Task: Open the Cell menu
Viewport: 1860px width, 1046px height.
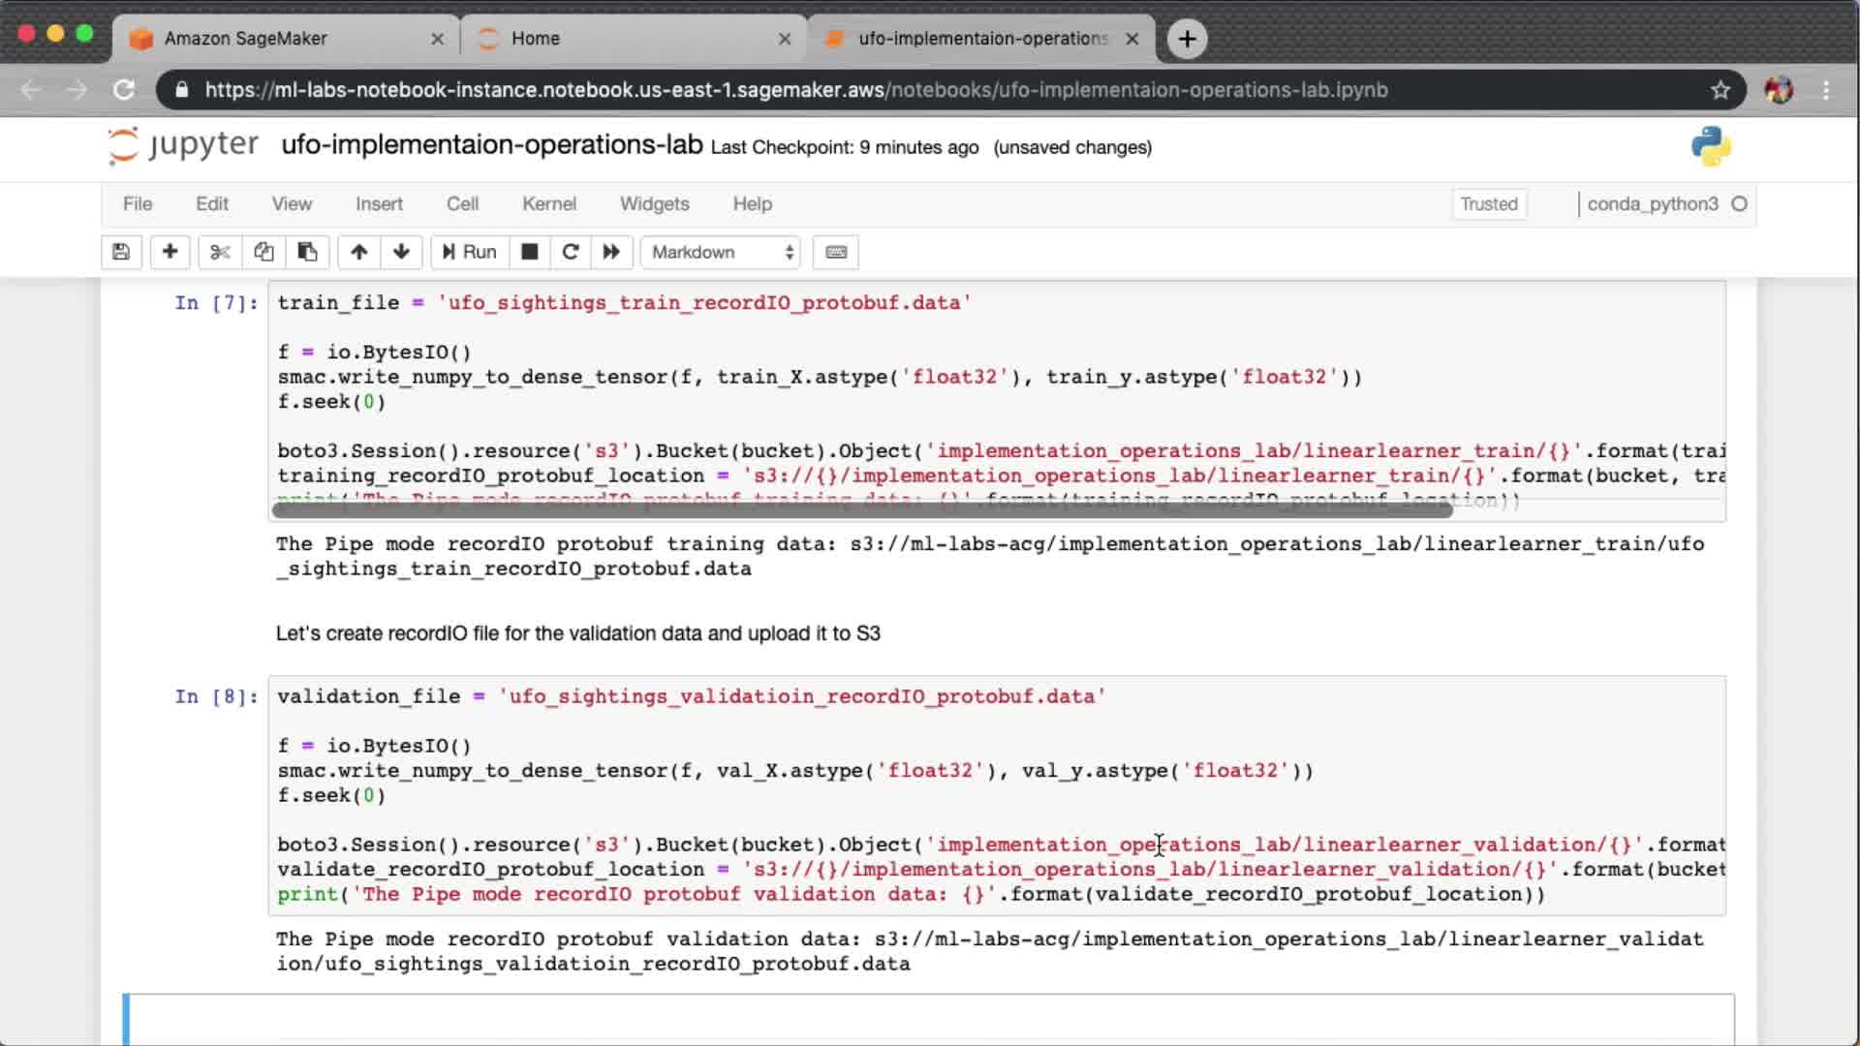Action: coord(462,203)
